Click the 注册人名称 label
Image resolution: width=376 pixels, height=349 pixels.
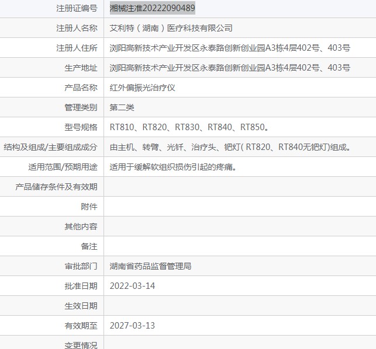pos(77,28)
